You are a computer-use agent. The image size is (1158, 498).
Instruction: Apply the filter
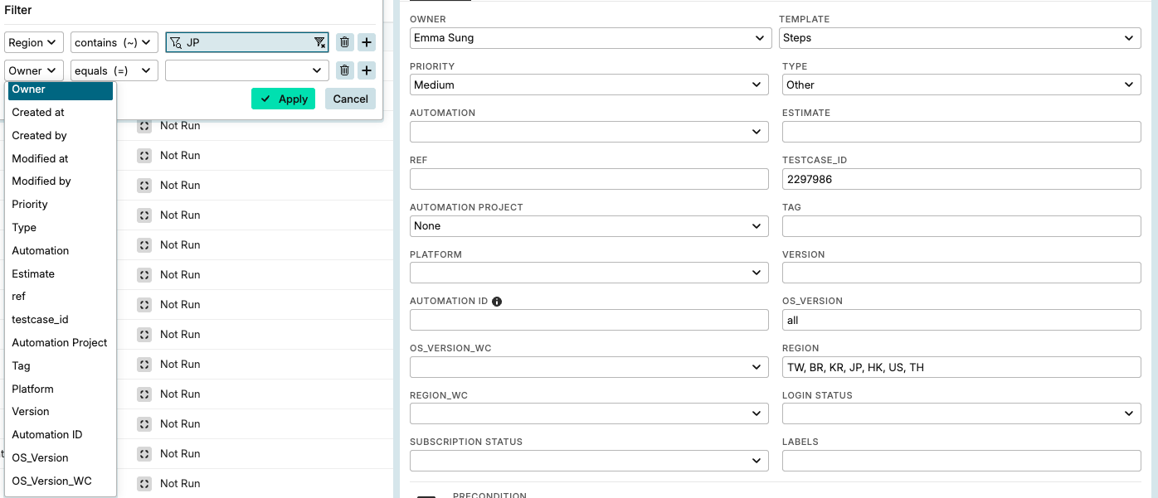pyautogui.click(x=283, y=99)
